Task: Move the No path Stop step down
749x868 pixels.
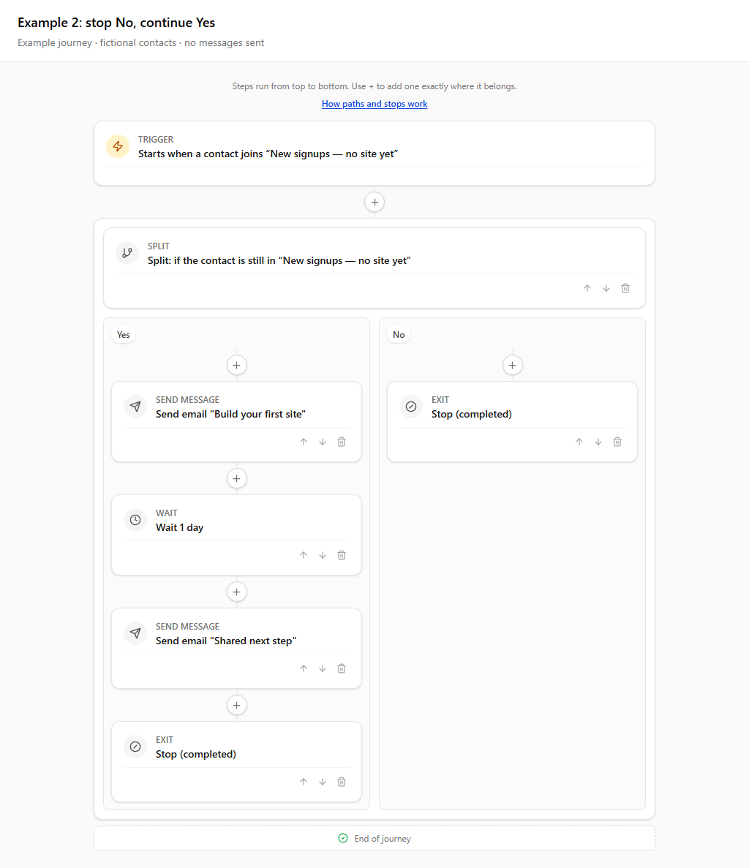Action: pos(598,442)
